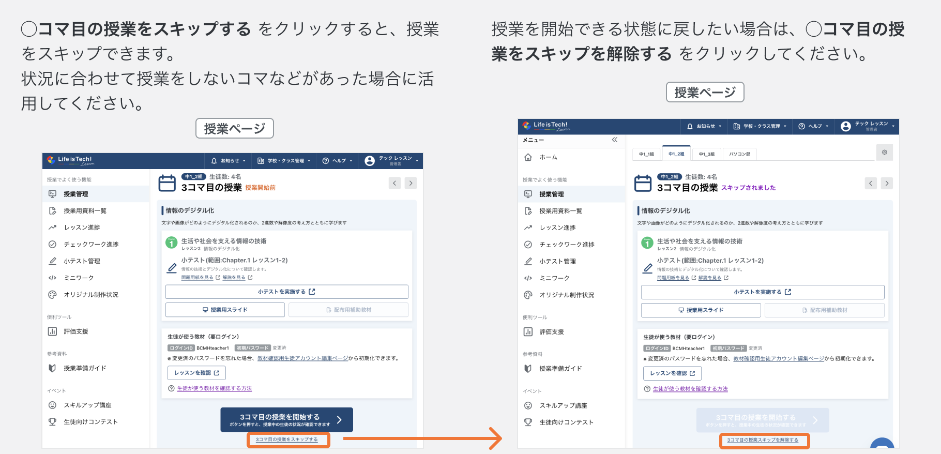
Task: Select 中1_2組 class tab
Action: coord(676,154)
